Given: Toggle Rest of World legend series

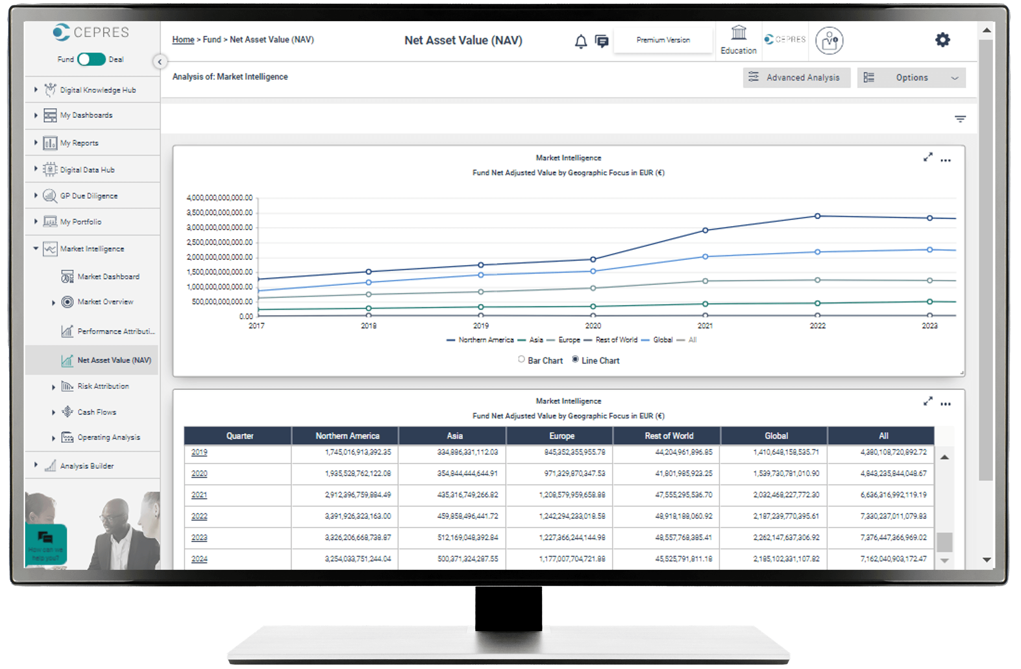Looking at the screenshot, I should [611, 340].
